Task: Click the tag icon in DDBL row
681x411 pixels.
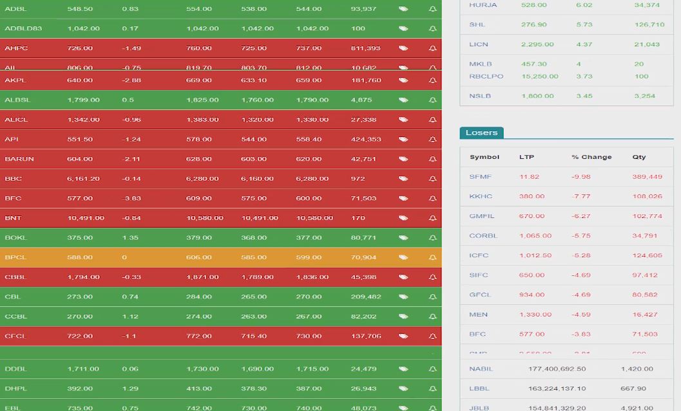Action: pos(403,369)
